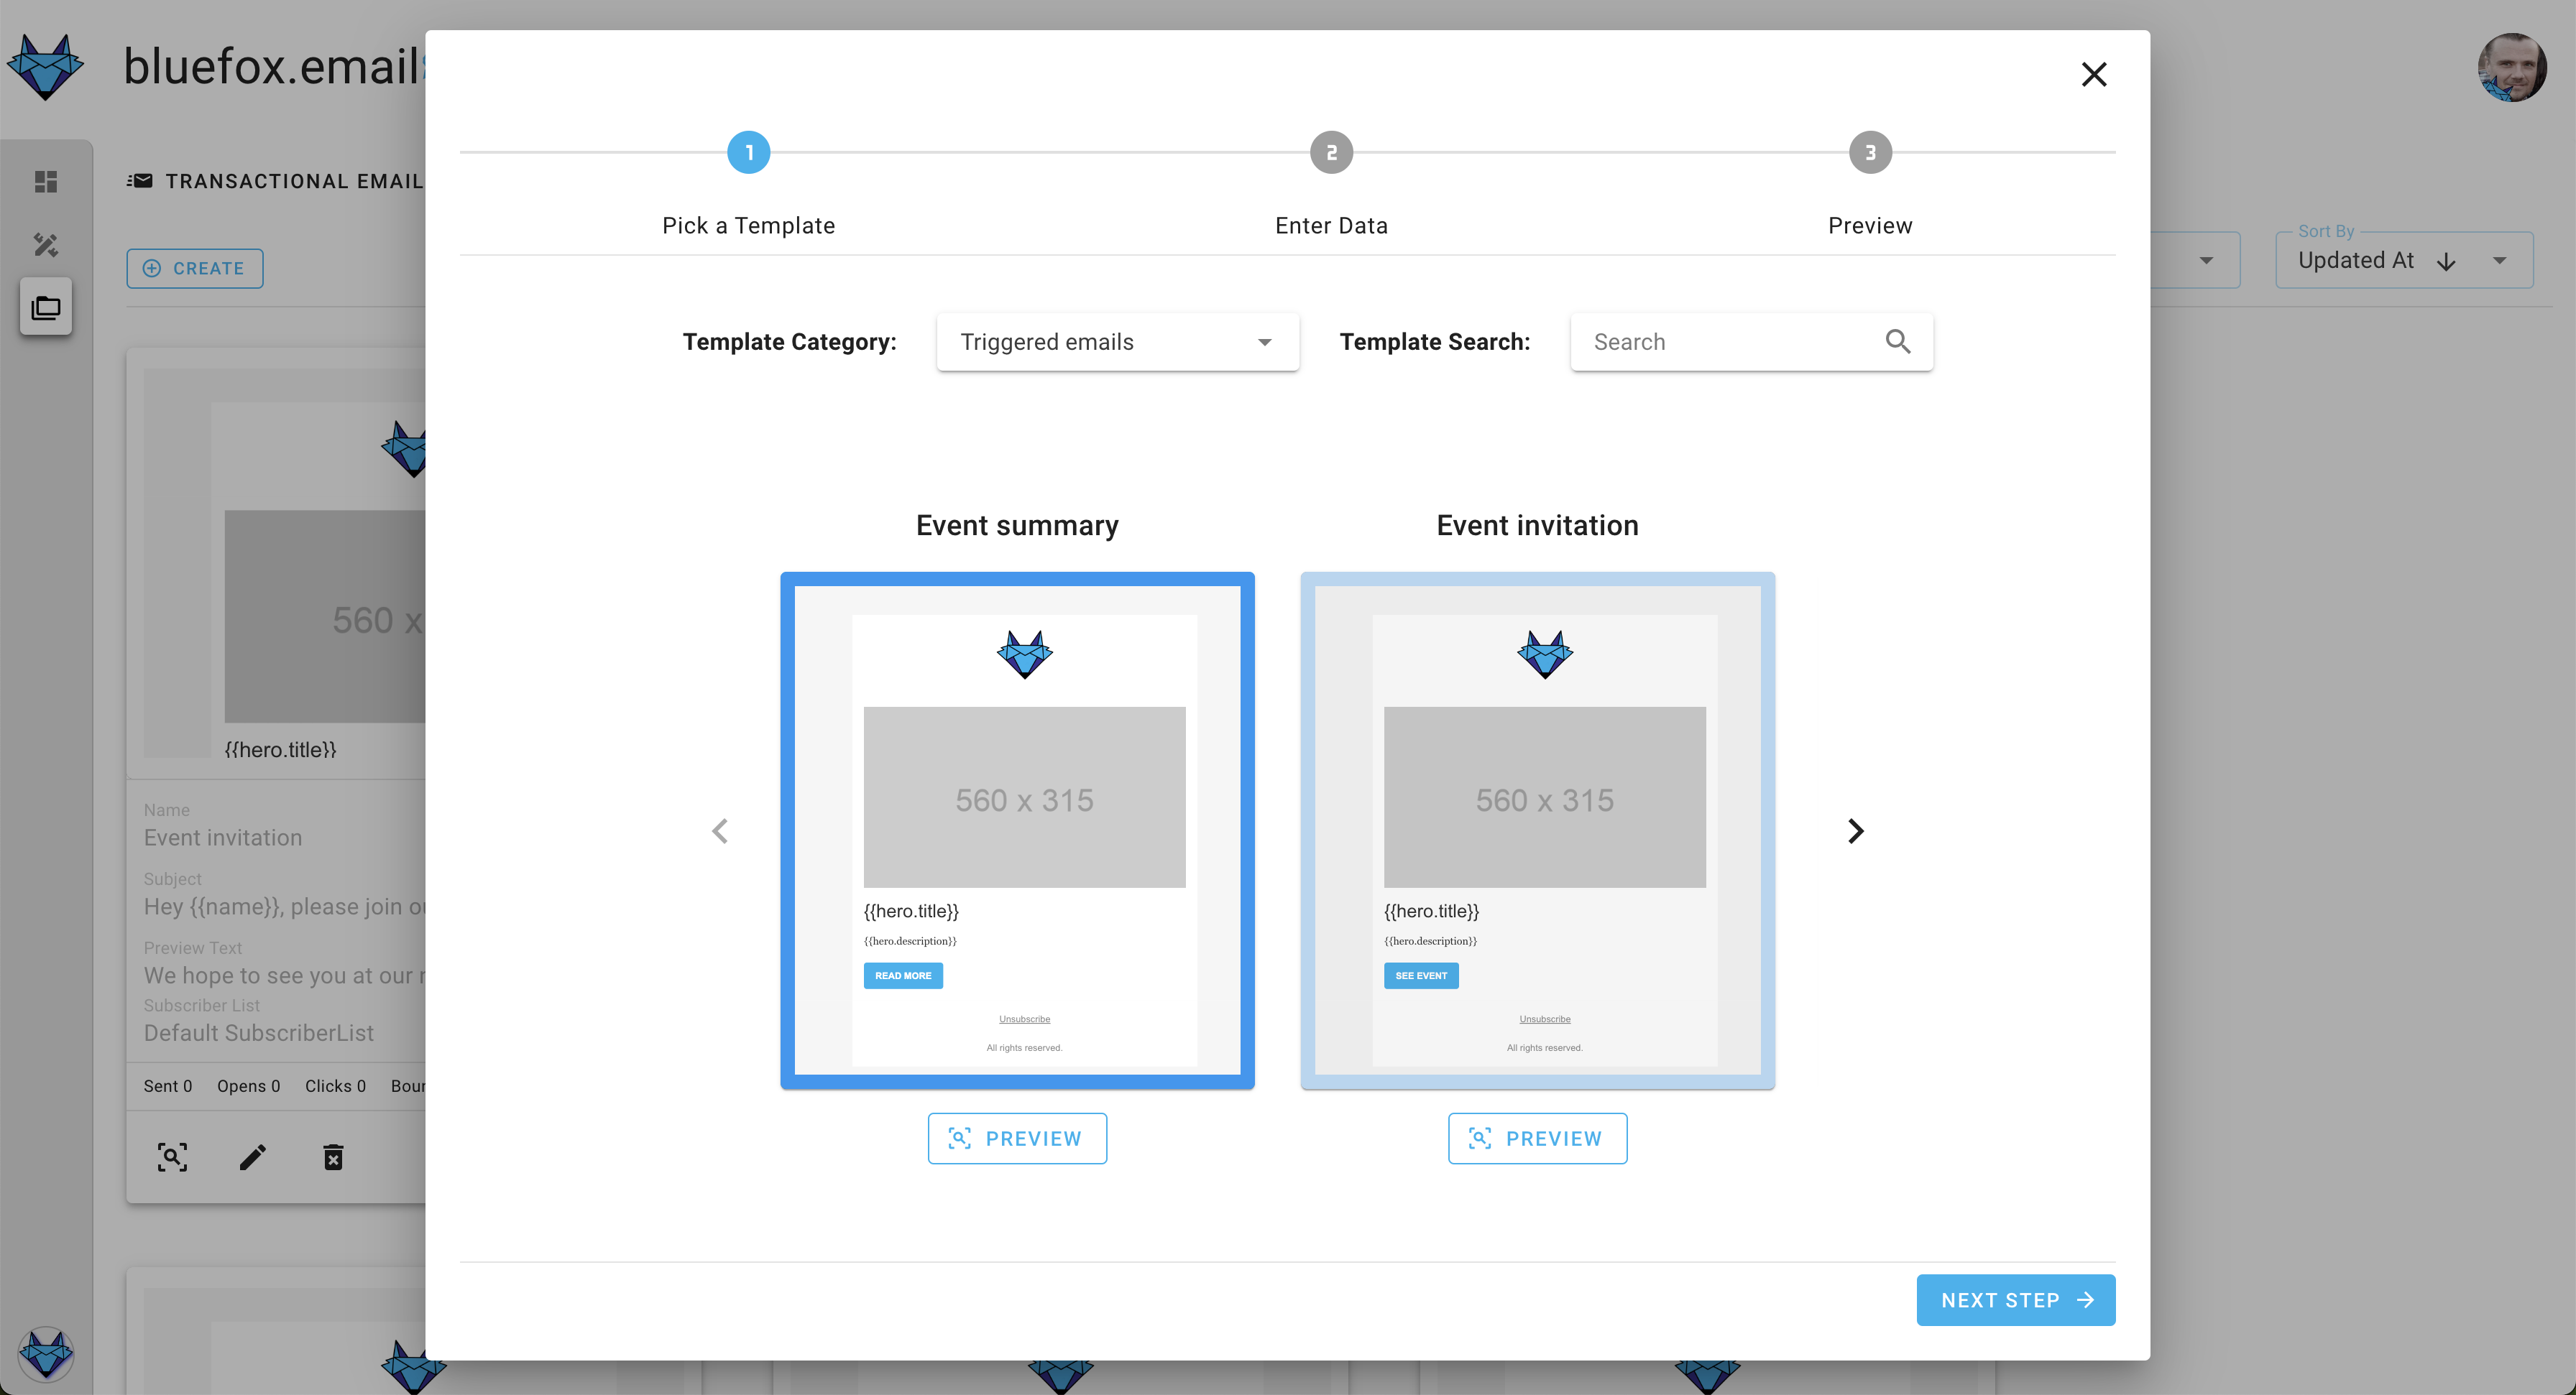Show previous templates with left chevron
This screenshot has height=1395, width=2576.
point(720,831)
